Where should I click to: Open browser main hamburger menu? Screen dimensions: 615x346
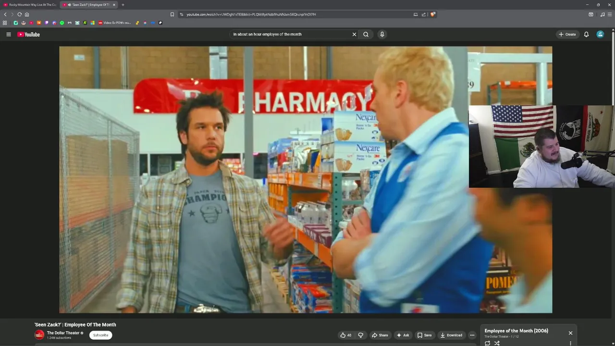[x=610, y=14]
